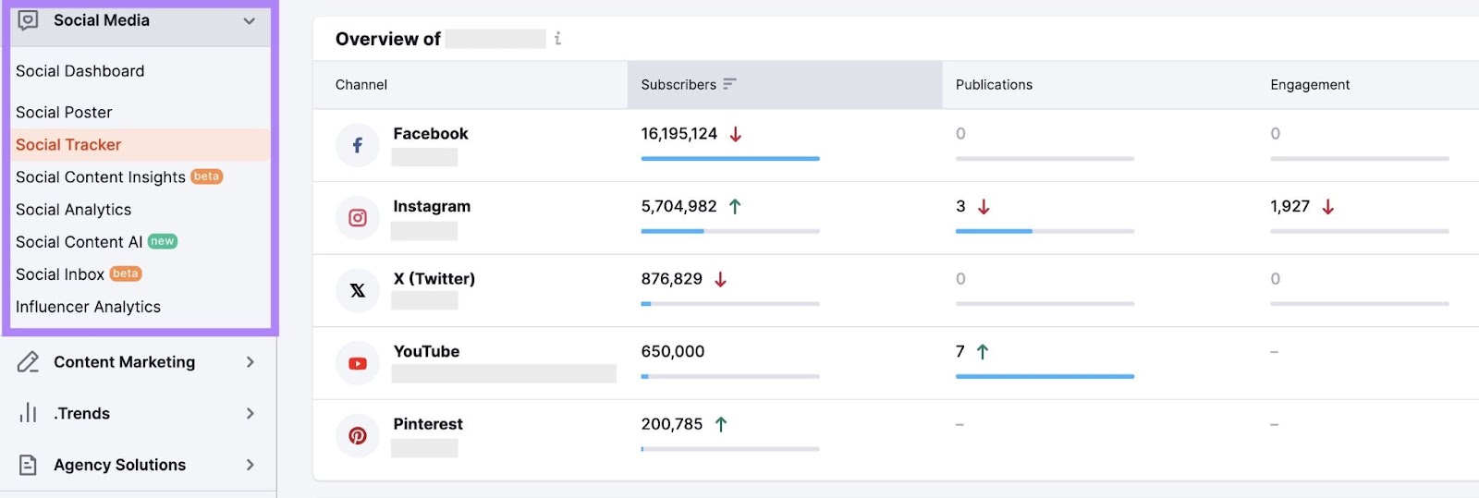Open the Instagram channel name

point(432,207)
